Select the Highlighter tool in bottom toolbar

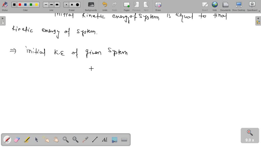click(x=27, y=139)
